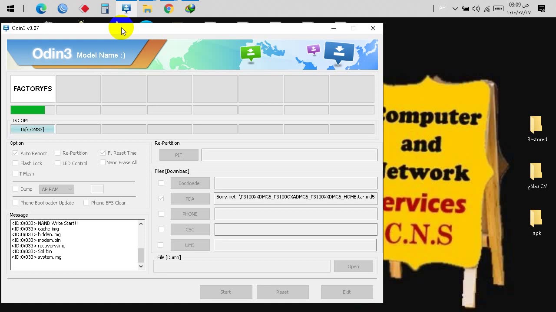
Task: Launch Google Chrome from the taskbar
Action: coord(169,9)
